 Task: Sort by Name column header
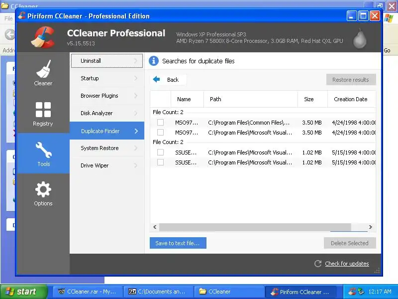[x=187, y=99]
